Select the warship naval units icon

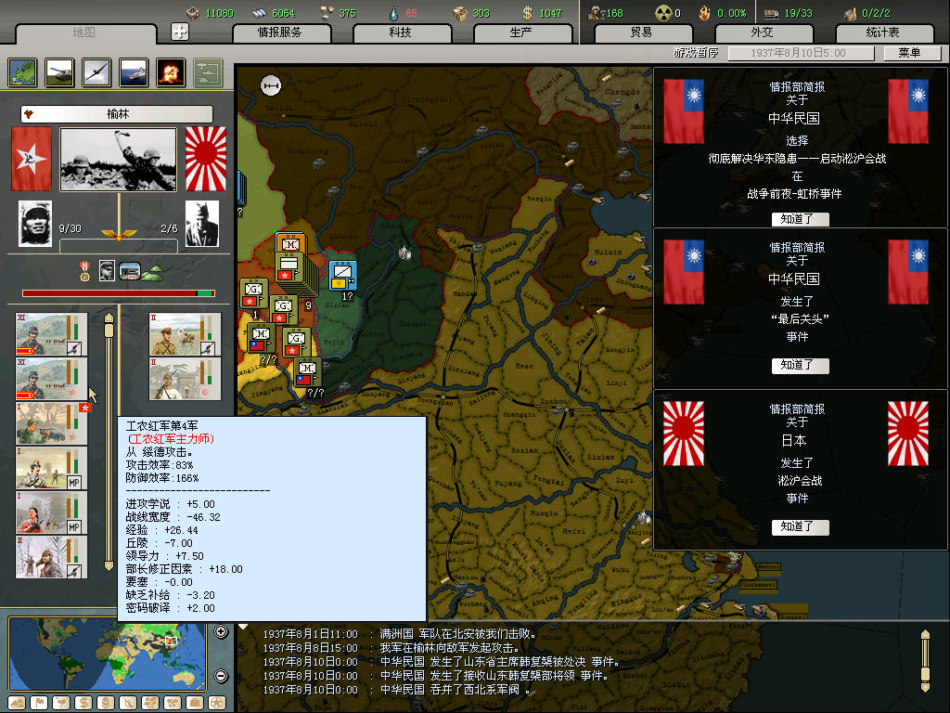[134, 72]
